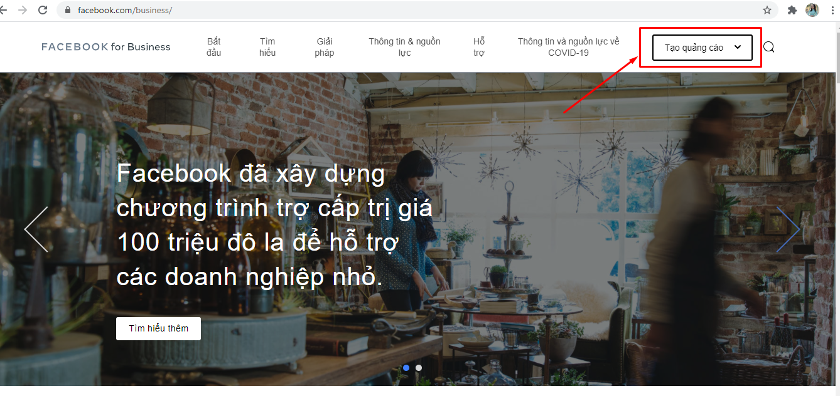Open the Giải pháp menu
The width and height of the screenshot is (840, 396).
pyautogui.click(x=325, y=47)
